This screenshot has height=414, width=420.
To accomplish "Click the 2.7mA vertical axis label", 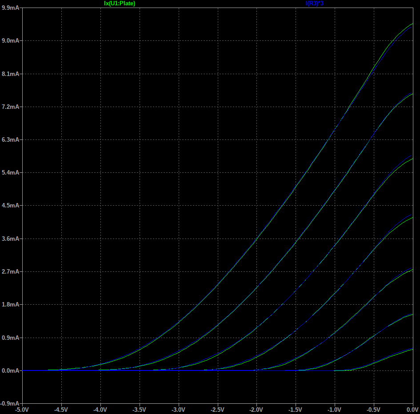I will tap(11, 272).
